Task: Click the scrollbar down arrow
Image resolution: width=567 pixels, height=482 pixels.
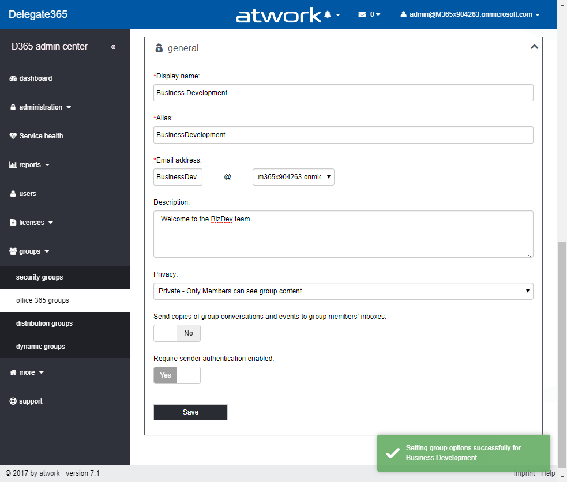Action: pyautogui.click(x=562, y=477)
